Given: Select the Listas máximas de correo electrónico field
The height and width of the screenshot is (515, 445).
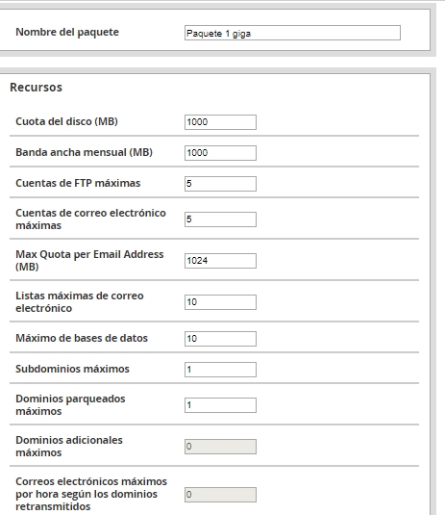Looking at the screenshot, I should pyautogui.click(x=220, y=302).
